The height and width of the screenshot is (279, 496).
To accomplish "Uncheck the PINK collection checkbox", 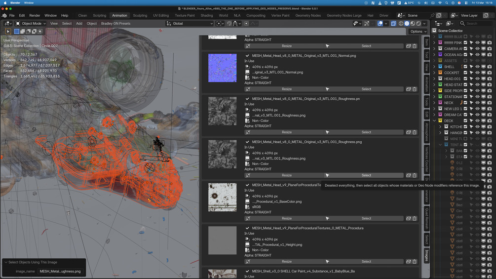I will click(465, 42).
